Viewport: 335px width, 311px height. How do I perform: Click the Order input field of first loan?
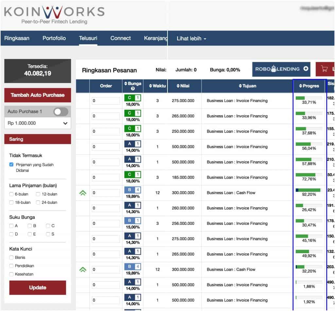click(106, 101)
